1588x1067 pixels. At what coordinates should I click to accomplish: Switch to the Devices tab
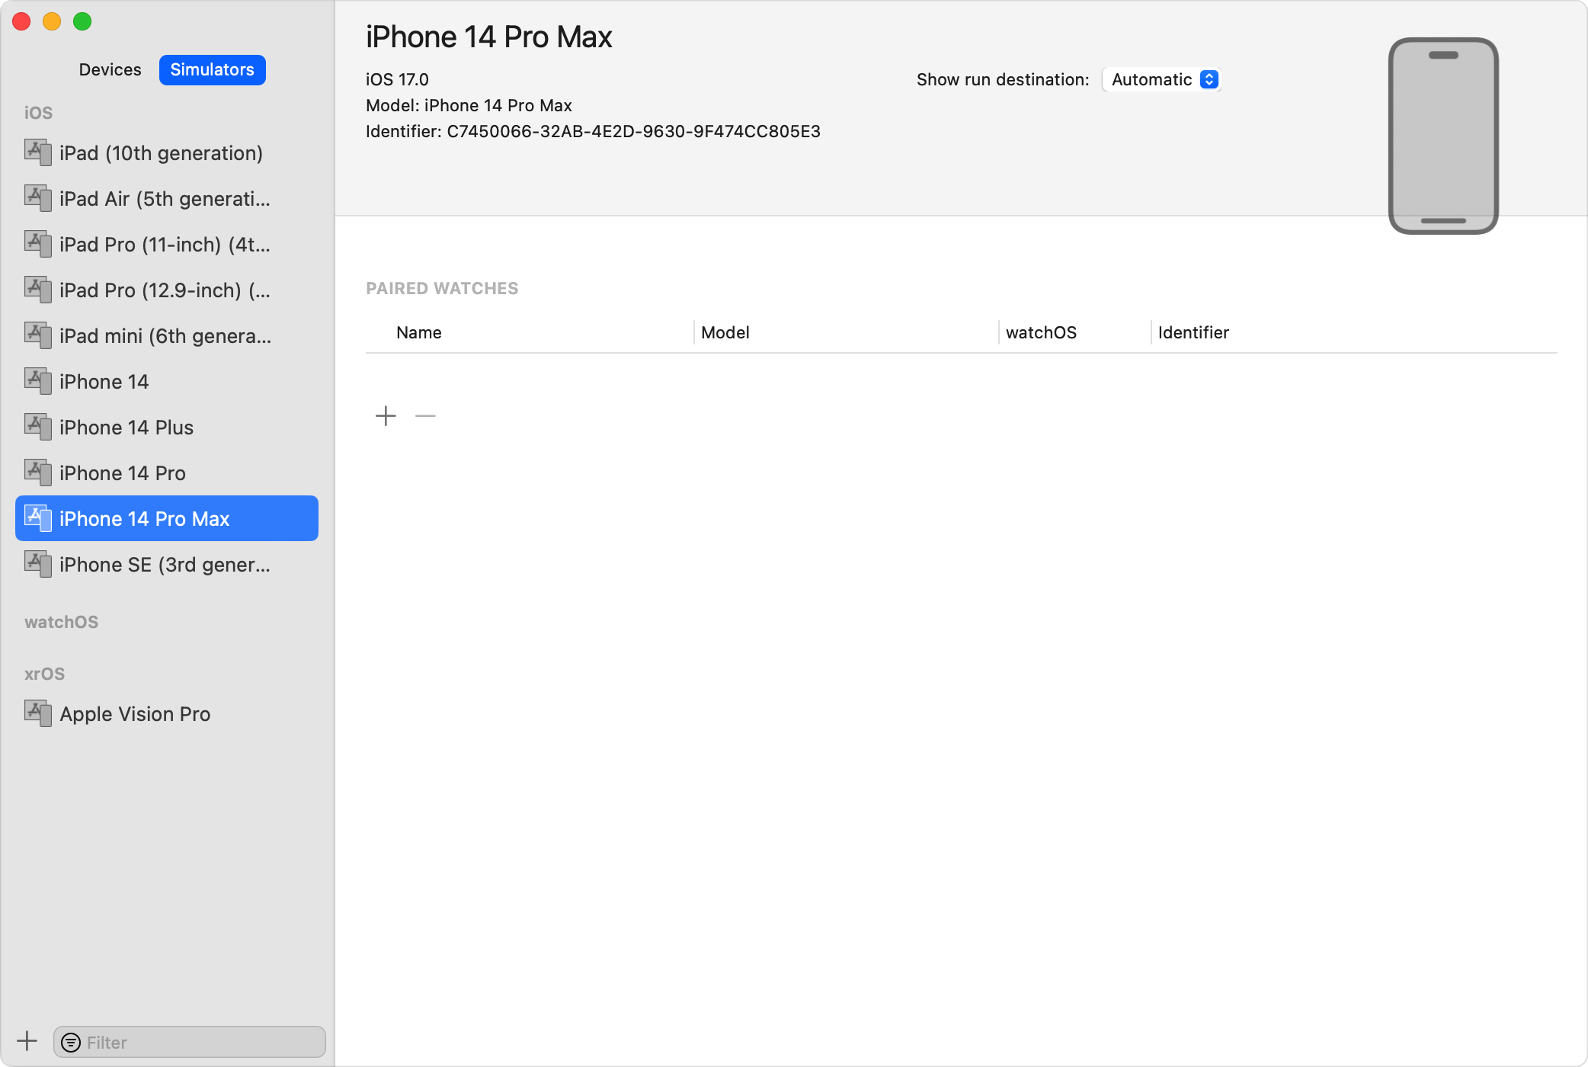(x=110, y=70)
